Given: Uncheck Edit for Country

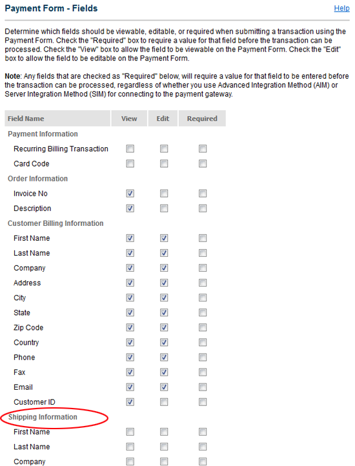Looking at the screenshot, I should coord(164,342).
